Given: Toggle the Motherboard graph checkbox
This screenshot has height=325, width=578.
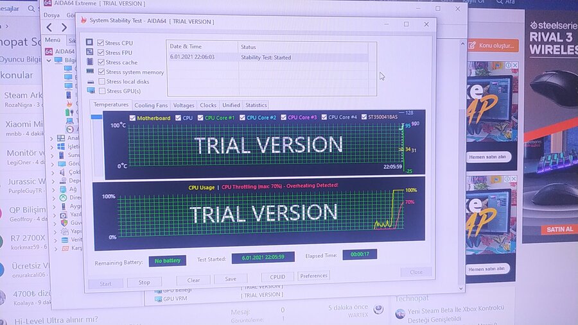Looking at the screenshot, I should [x=132, y=118].
